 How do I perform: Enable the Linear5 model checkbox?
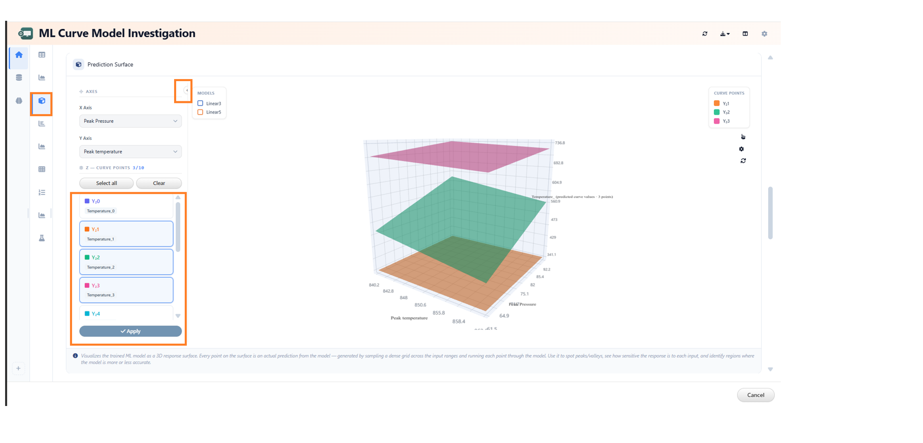[200, 112]
